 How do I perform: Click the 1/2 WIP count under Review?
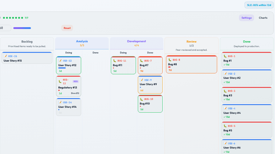tap(191, 46)
